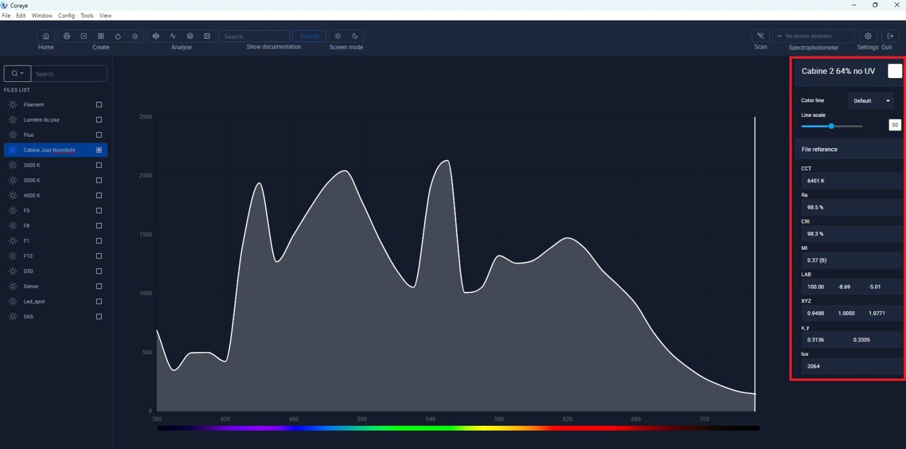Click the sun light-source icon in Create group

(x=135, y=36)
